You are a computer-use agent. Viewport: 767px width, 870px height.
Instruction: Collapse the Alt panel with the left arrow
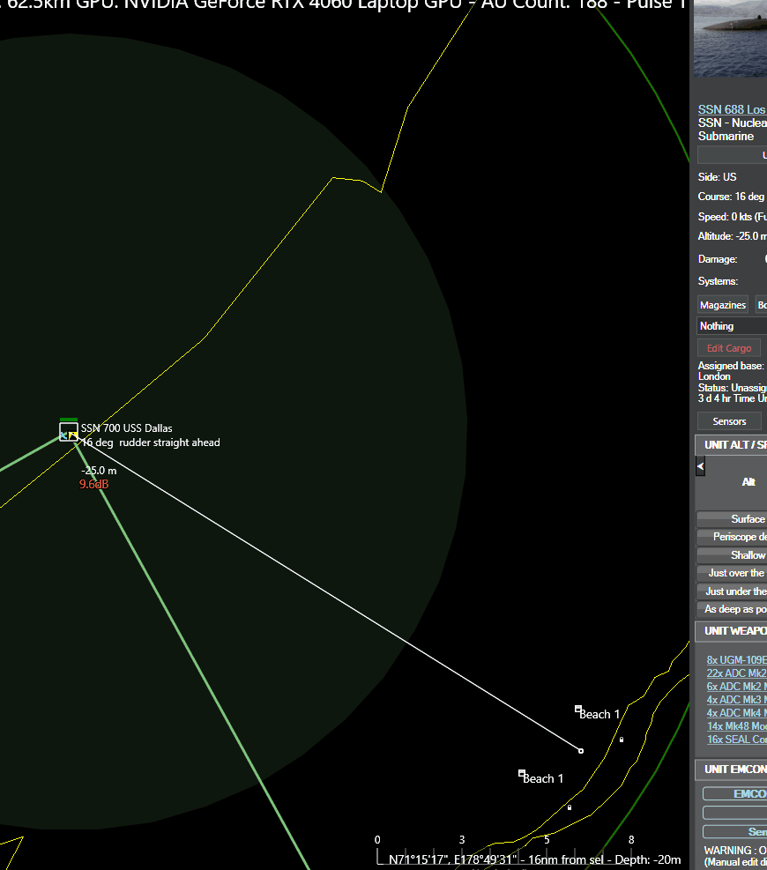click(x=700, y=466)
